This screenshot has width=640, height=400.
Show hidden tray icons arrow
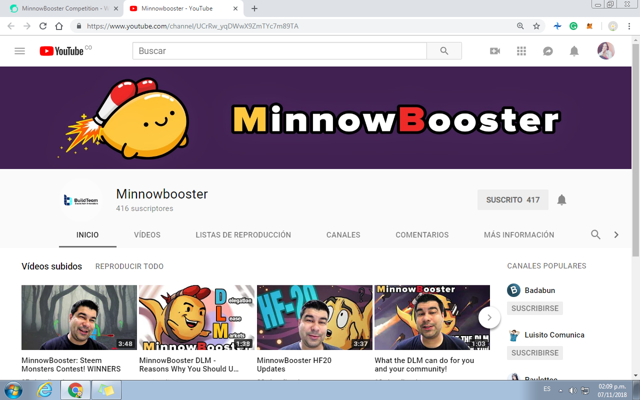point(560,390)
